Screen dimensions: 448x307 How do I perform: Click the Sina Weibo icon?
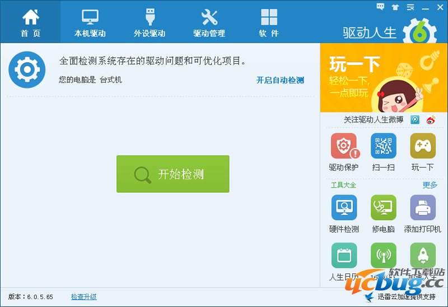point(431,120)
